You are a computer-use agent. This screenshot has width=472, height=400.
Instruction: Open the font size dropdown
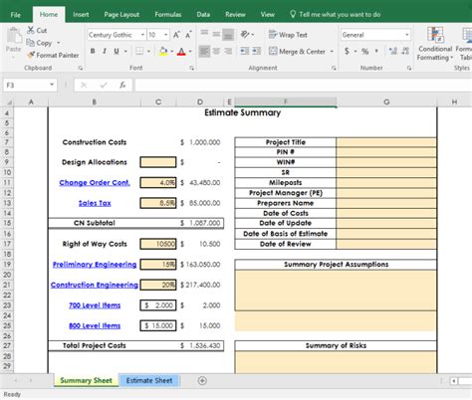click(x=165, y=35)
